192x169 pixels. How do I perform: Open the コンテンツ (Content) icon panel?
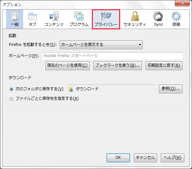(54, 19)
